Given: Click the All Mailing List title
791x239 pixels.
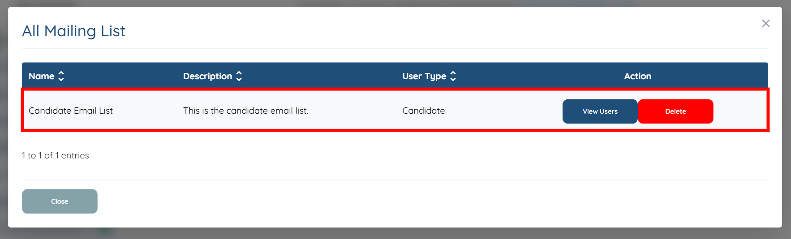Looking at the screenshot, I should pyautogui.click(x=73, y=31).
